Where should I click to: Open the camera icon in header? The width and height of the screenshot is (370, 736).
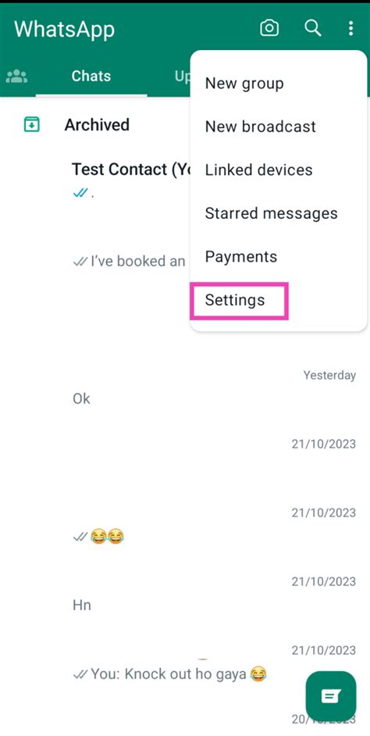[x=269, y=29]
